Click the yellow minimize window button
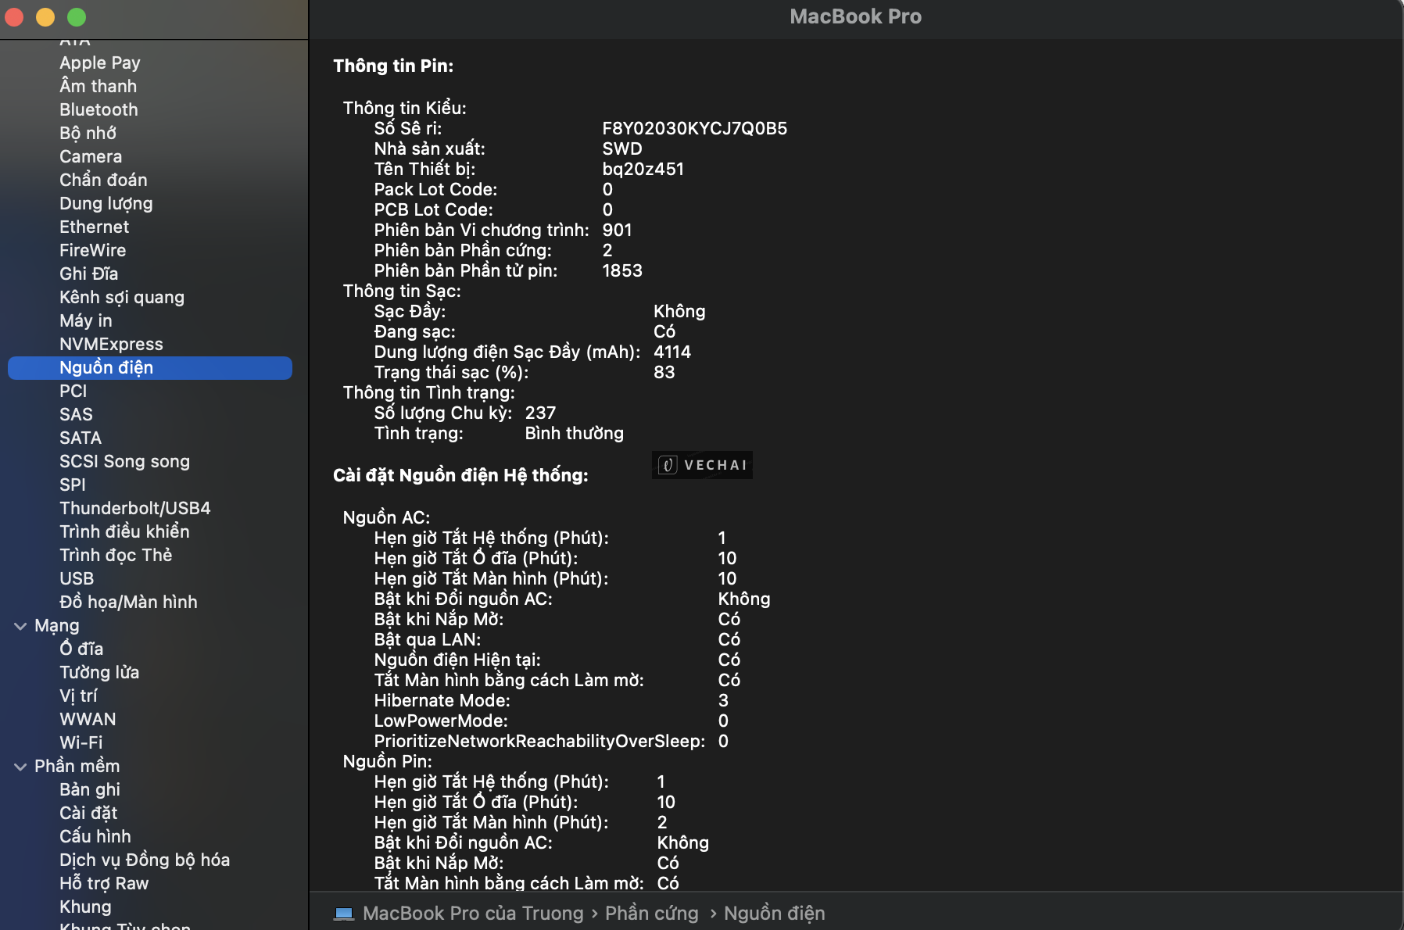Image resolution: width=1404 pixels, height=930 pixels. point(45,17)
